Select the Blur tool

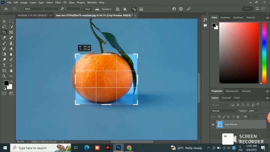click(x=11, y=54)
